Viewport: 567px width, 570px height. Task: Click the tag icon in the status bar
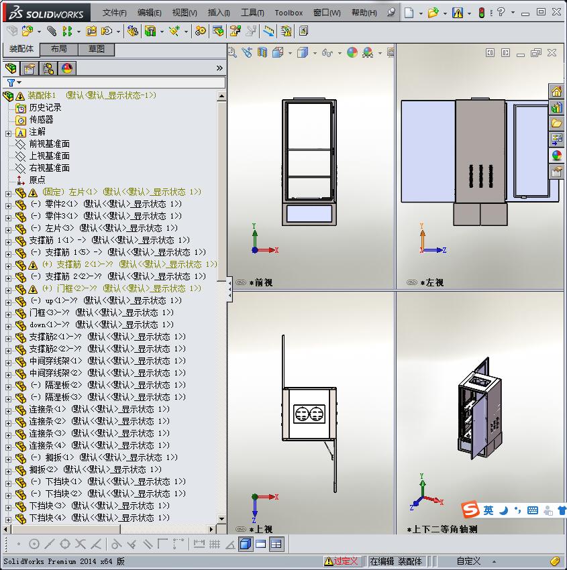click(x=555, y=561)
